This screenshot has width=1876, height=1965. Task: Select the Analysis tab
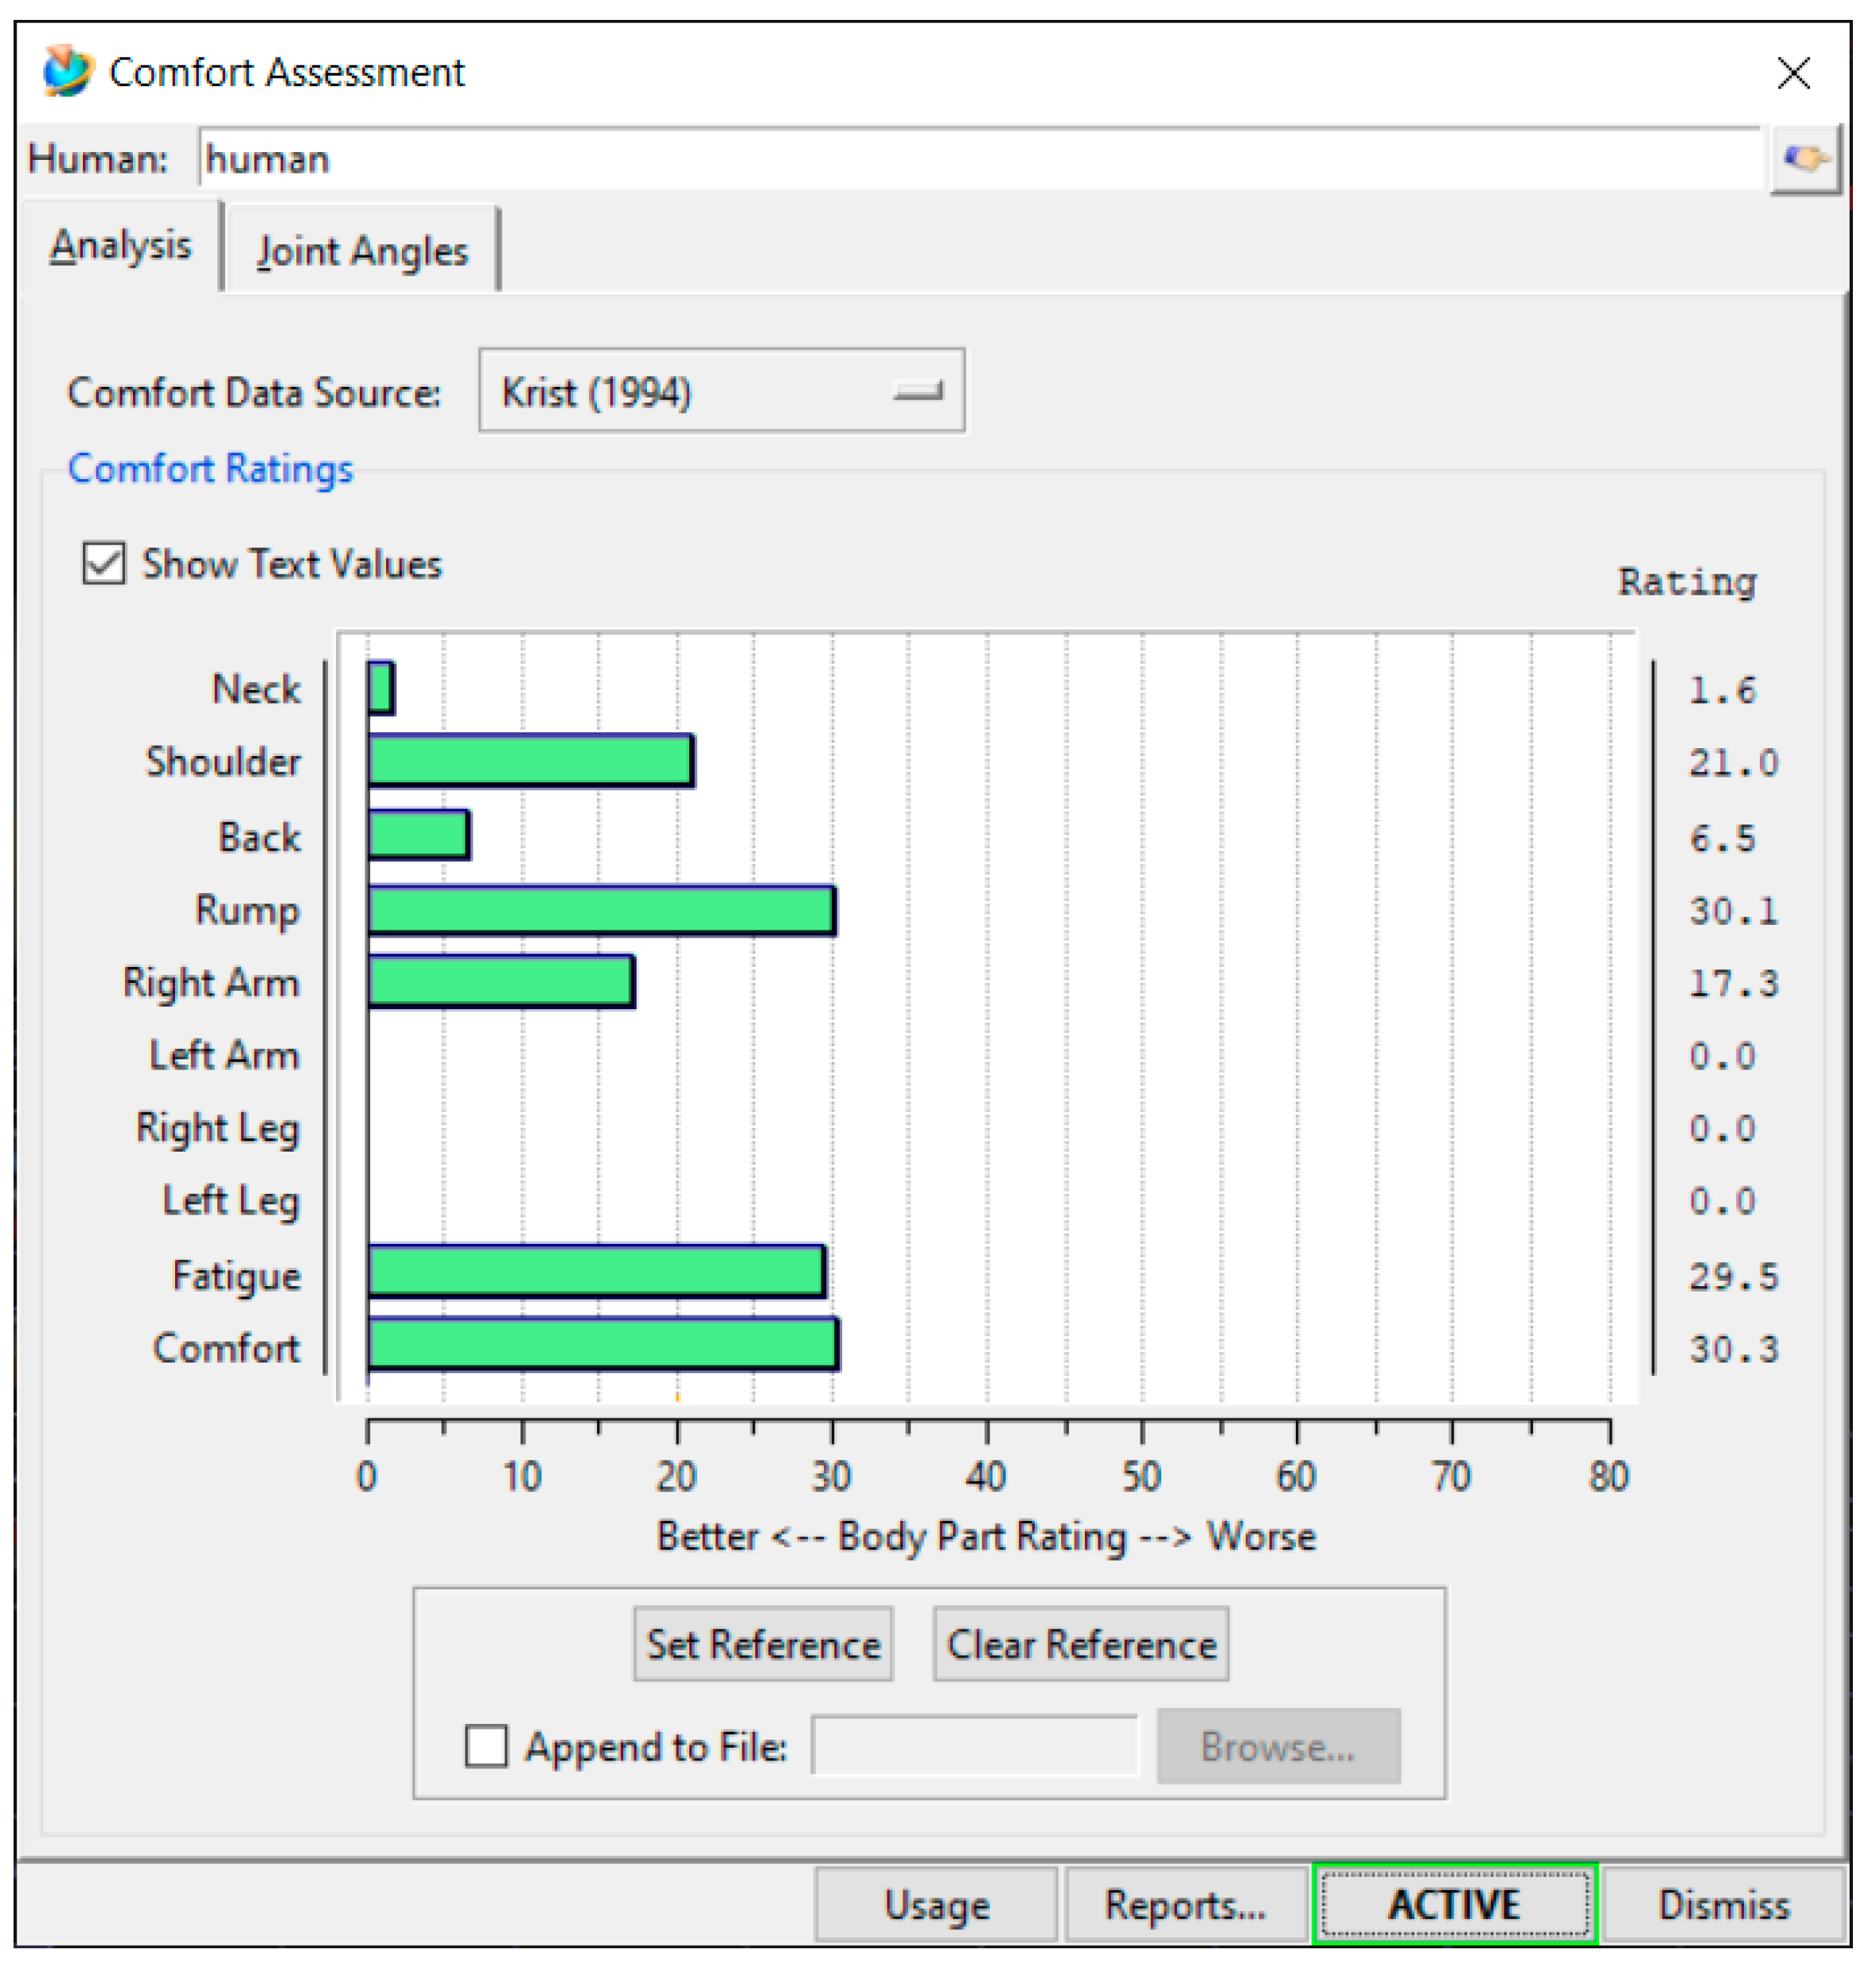point(121,246)
